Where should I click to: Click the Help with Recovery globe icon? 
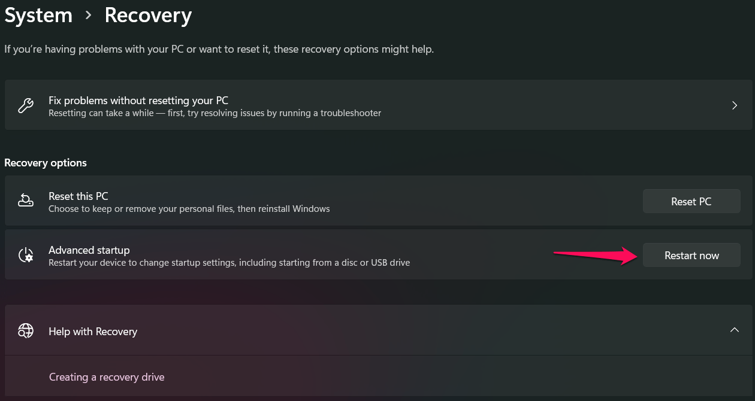(x=26, y=331)
